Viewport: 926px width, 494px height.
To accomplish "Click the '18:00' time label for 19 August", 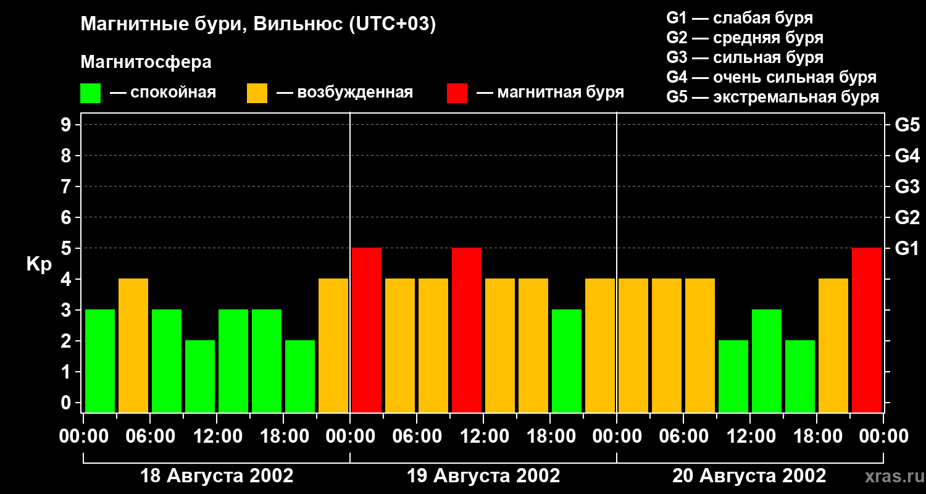I will point(550,437).
